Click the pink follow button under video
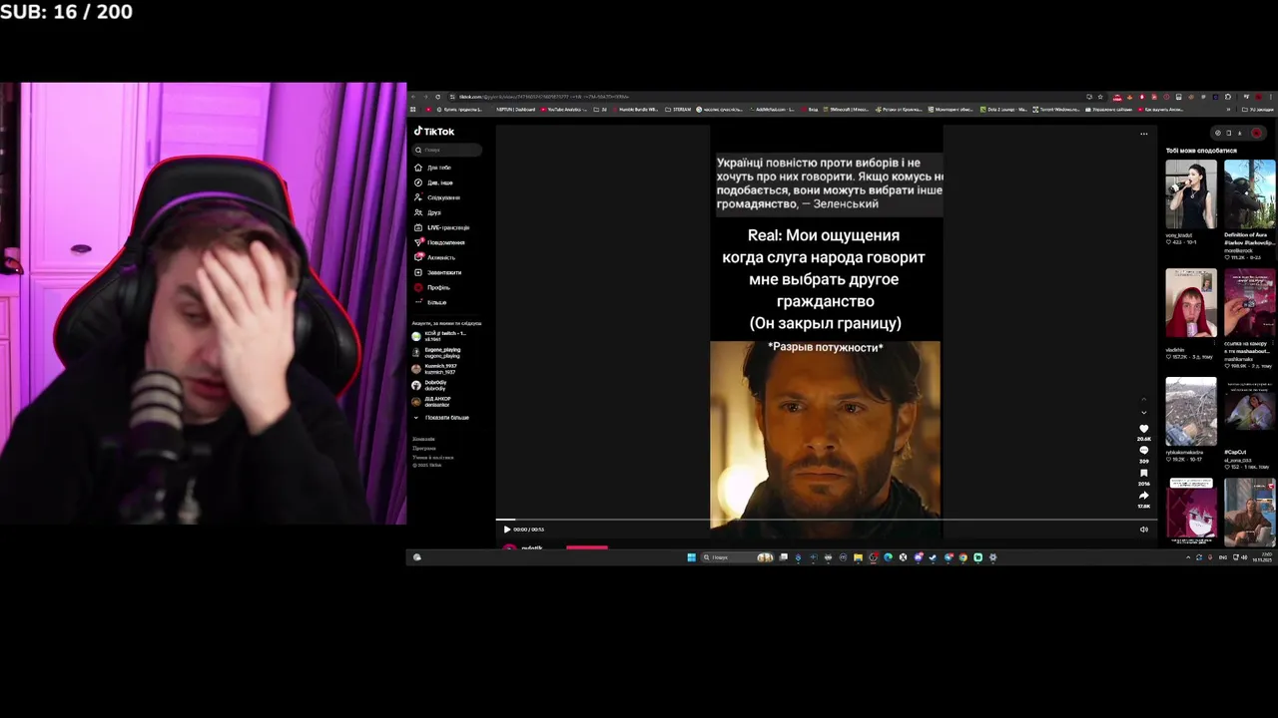 tap(587, 547)
